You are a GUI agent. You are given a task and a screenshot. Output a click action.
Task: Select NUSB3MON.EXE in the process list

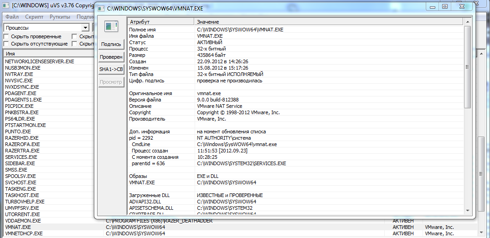[23, 68]
